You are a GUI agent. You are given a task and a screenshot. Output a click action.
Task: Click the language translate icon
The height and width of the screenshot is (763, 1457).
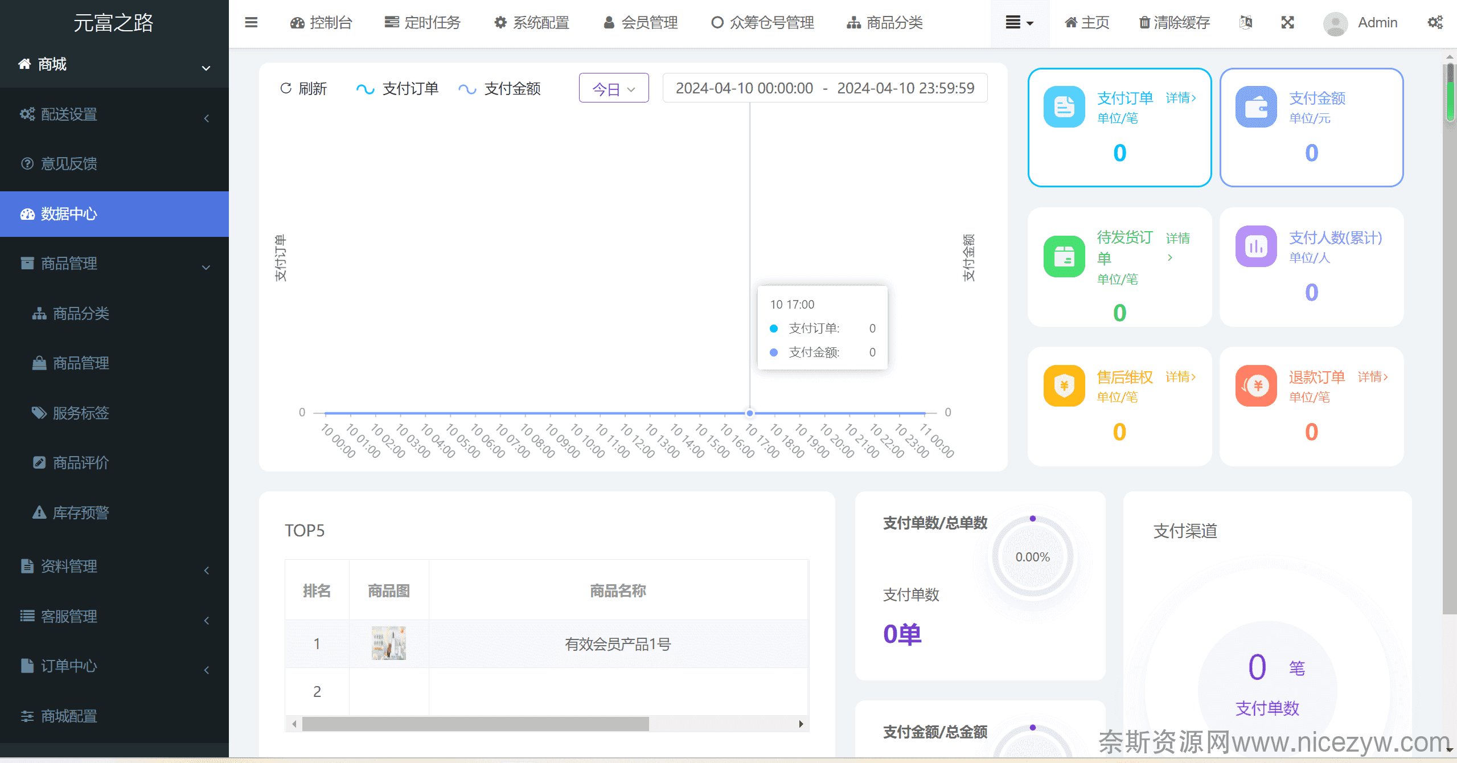tap(1245, 23)
